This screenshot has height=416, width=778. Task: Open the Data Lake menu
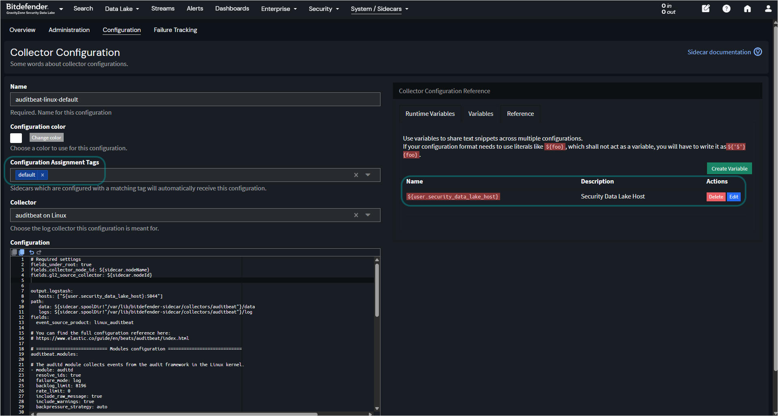122,9
